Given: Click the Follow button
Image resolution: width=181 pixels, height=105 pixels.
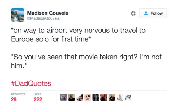Looking at the screenshot, I should [x=153, y=13].
